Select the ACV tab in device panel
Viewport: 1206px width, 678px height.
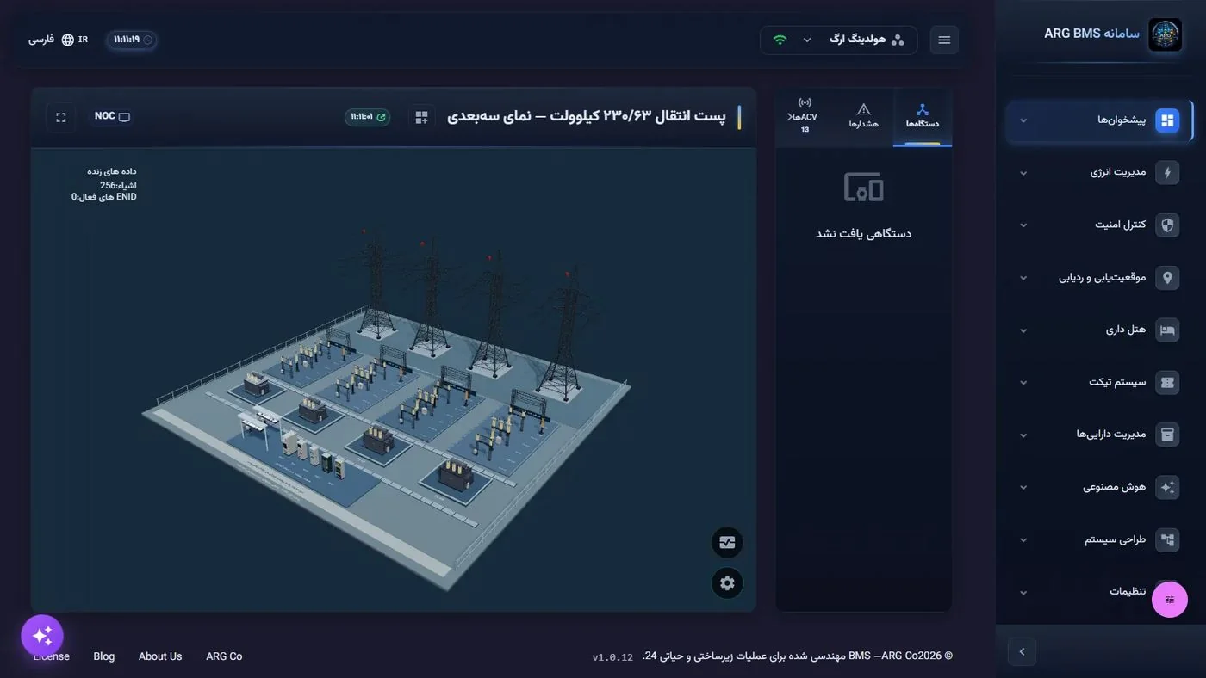coord(805,117)
